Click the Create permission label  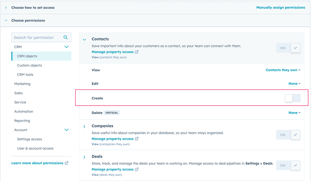pyautogui.click(x=97, y=98)
